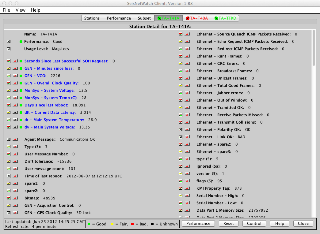
Task: Click green status dot for GEN - Overall Clock Quality
Action: [x=21, y=83]
